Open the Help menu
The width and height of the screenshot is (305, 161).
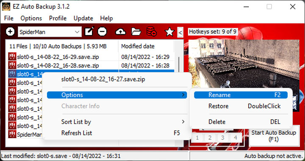click(106, 18)
